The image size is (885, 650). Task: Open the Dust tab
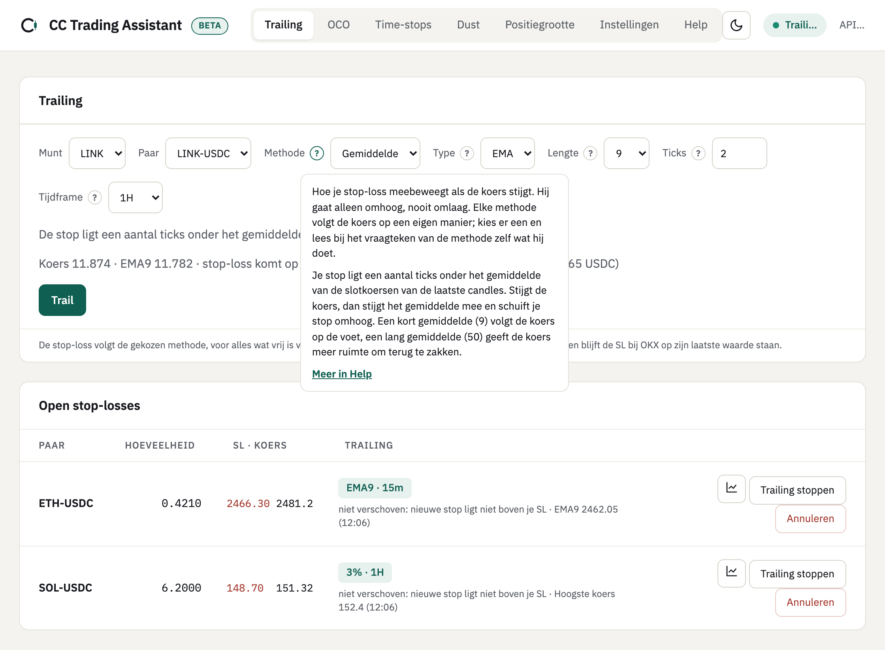pos(468,25)
